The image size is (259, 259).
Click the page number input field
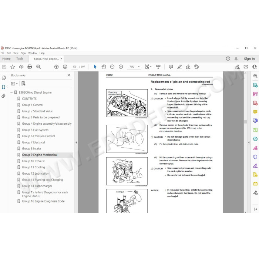point(74,67)
